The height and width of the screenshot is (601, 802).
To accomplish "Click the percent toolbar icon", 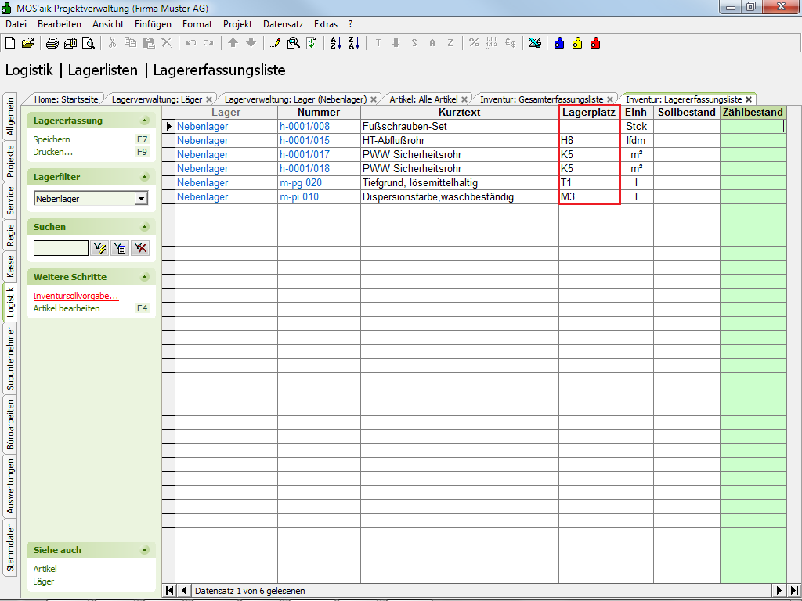I will [x=474, y=43].
